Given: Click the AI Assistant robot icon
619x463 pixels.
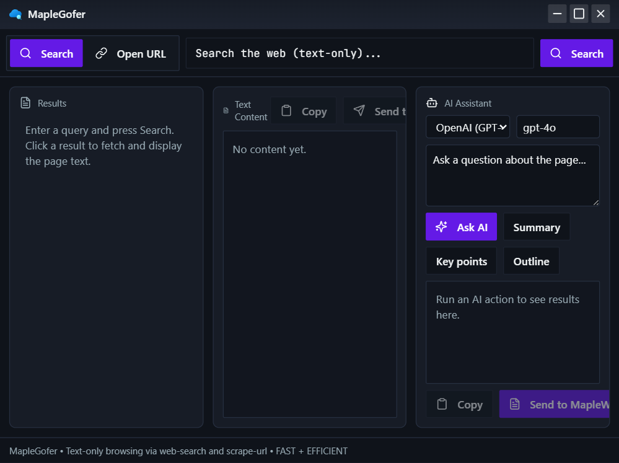Looking at the screenshot, I should click(x=432, y=103).
